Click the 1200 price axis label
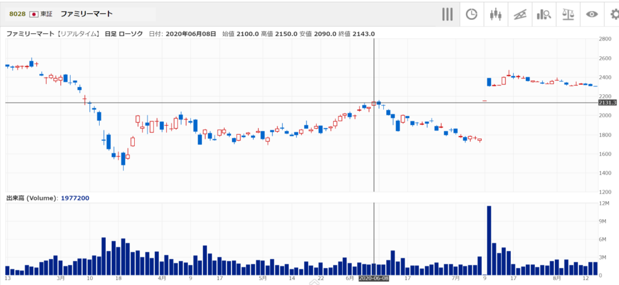Viewport: 619px width, 285px height. click(604, 192)
